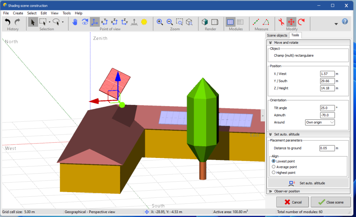Viewport: 356px width, 217px height.
Task: Open the Around 'Own origin' dropdown
Action: (x=320, y=122)
